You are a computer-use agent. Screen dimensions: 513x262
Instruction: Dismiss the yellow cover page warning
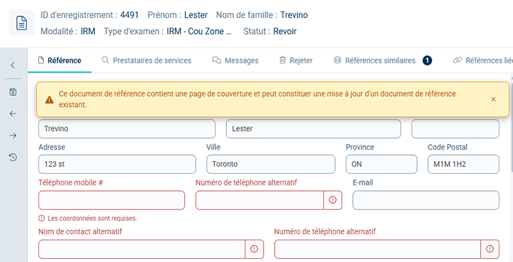coord(493,99)
